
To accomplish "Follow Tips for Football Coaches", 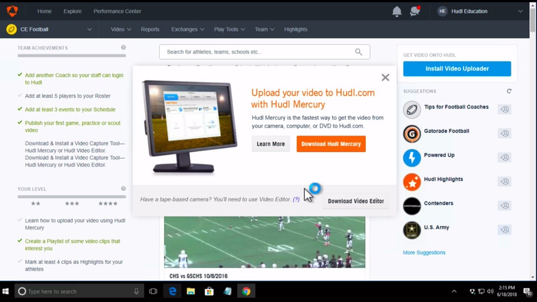I will coord(504,110).
